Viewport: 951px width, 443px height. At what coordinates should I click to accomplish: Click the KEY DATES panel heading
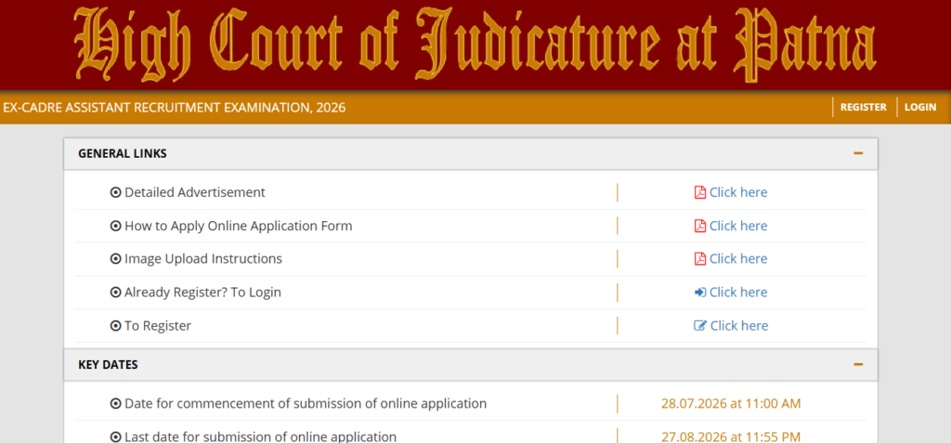[x=471, y=365]
